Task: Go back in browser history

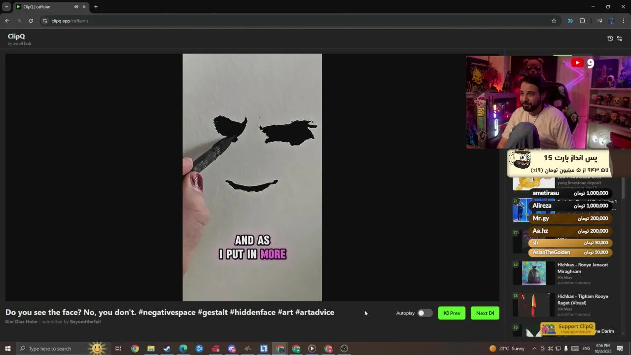Action: click(7, 21)
